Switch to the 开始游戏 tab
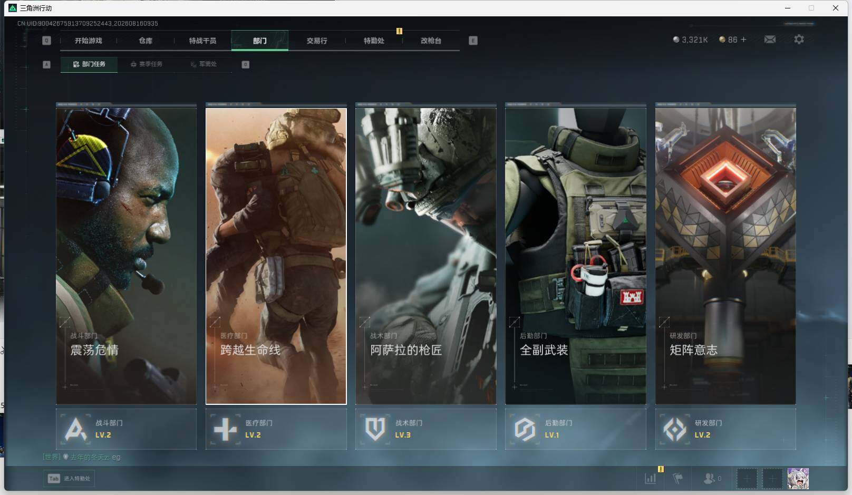 [88, 41]
